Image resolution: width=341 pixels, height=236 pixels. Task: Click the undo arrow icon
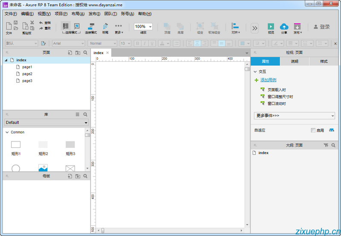(x=41, y=23)
